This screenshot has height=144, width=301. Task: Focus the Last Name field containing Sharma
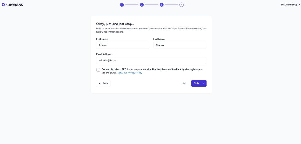pyautogui.click(x=180, y=45)
